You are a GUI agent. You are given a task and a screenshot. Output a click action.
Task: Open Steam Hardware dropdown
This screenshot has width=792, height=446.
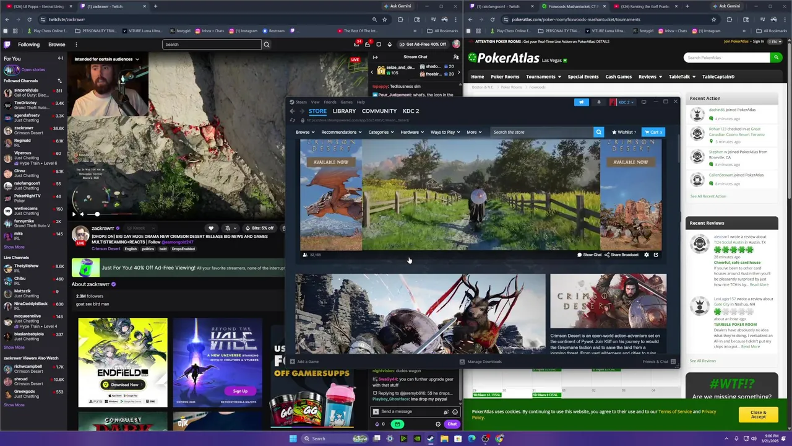[x=412, y=132]
